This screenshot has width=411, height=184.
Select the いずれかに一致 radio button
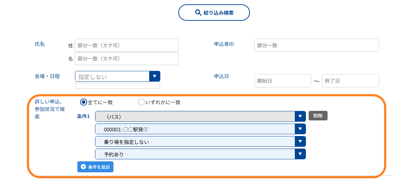(141, 102)
